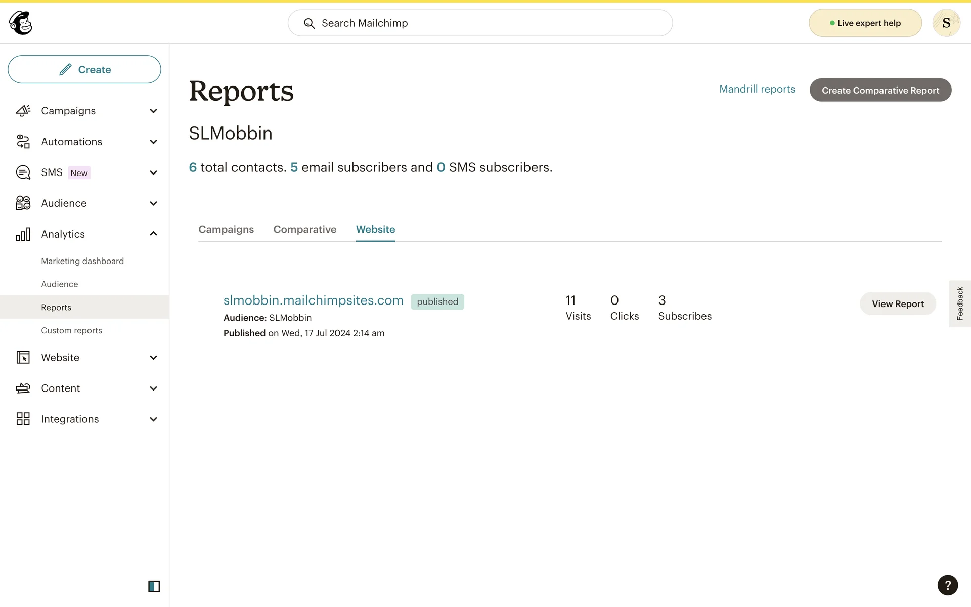Screen dimensions: 971x607
Task: Click the Integrations grid icon
Action: (23, 419)
